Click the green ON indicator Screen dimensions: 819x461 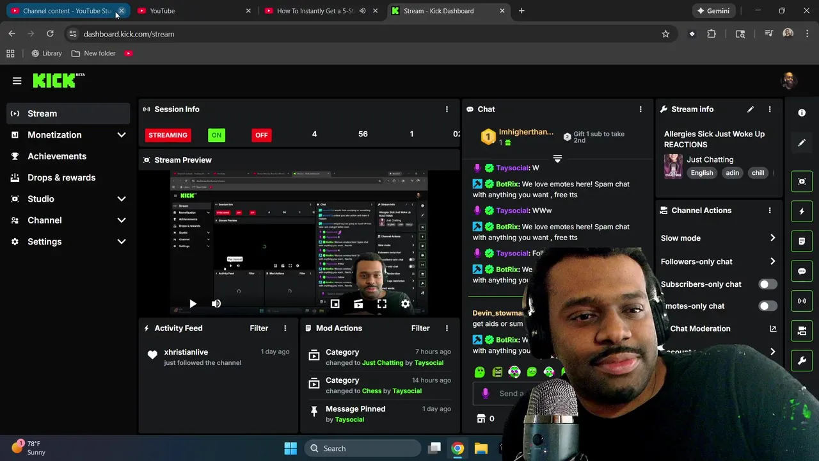[x=216, y=135]
